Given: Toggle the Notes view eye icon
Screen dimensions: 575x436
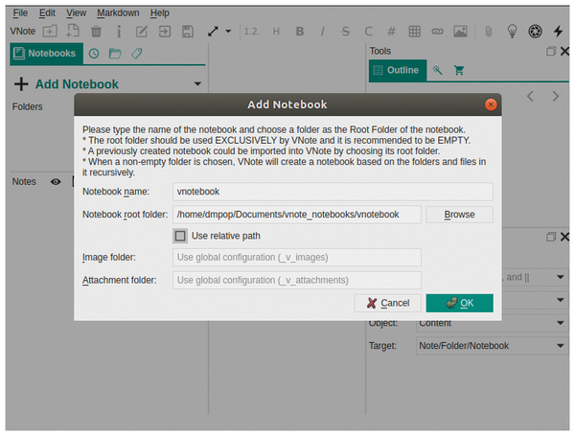Looking at the screenshot, I should (x=56, y=181).
